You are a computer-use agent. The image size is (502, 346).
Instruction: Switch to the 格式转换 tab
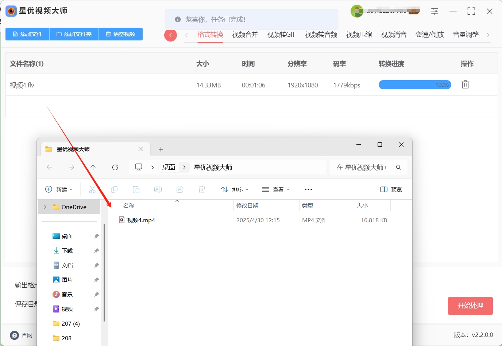tap(211, 35)
